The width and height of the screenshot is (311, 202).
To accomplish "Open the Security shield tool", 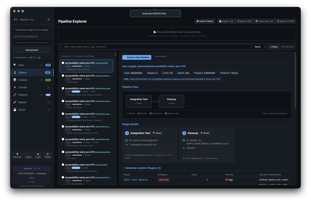I will tap(17, 155).
